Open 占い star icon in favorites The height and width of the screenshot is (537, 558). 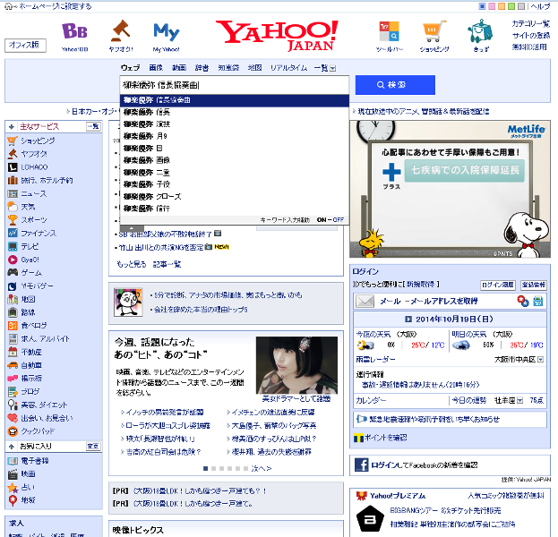[x=13, y=487]
